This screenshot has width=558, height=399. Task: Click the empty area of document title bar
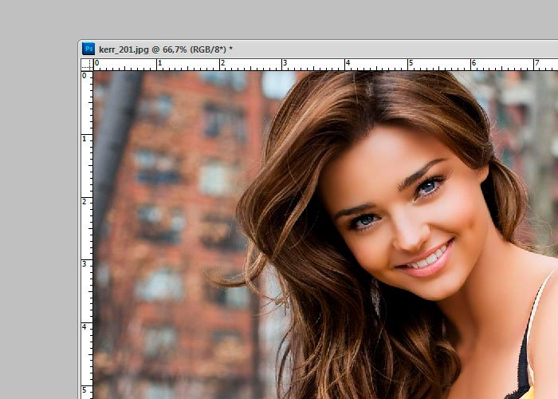pyautogui.click(x=399, y=49)
